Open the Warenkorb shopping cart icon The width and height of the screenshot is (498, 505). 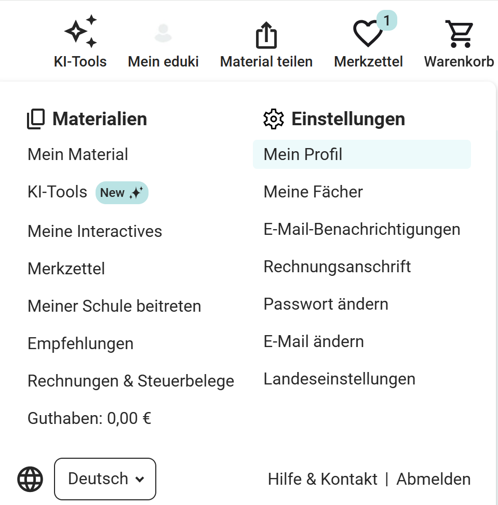point(459,34)
